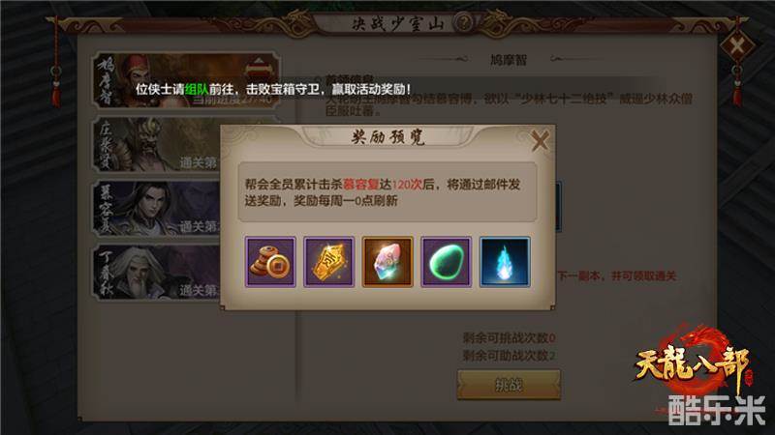Select the pink crystal gem reward
This screenshot has width=775, height=435.
[x=387, y=261]
